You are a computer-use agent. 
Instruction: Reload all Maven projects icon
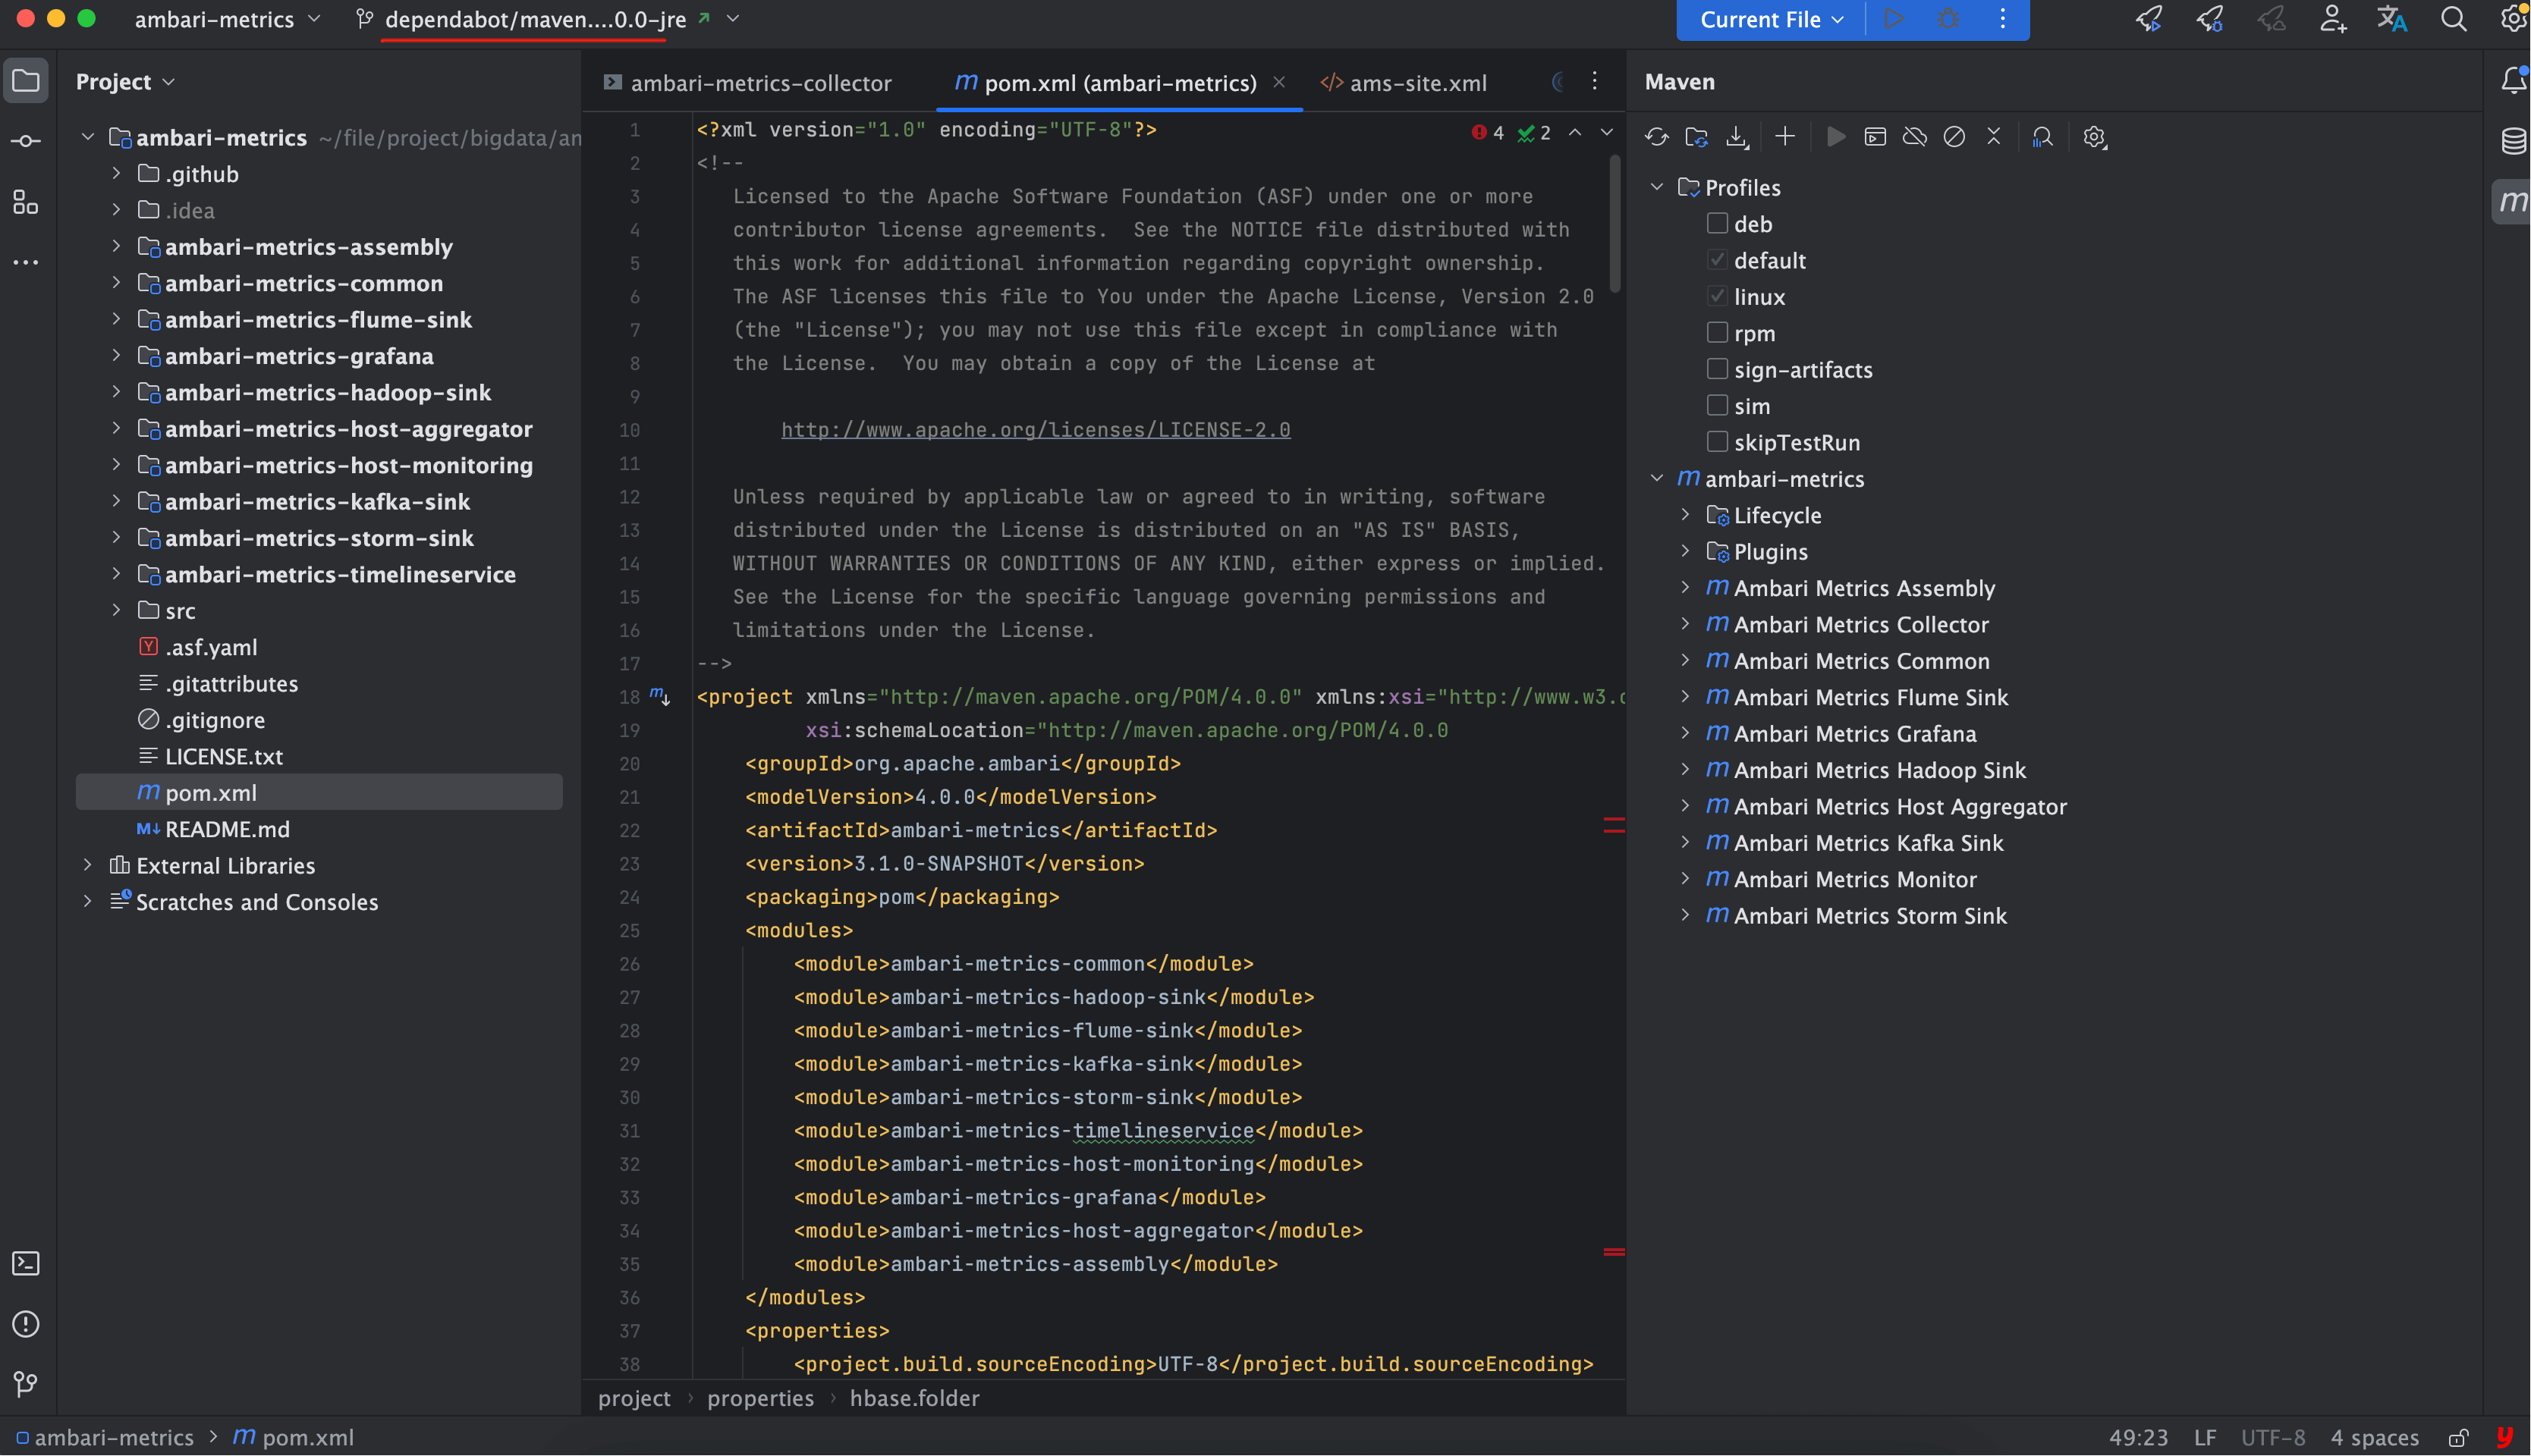coord(1655,137)
